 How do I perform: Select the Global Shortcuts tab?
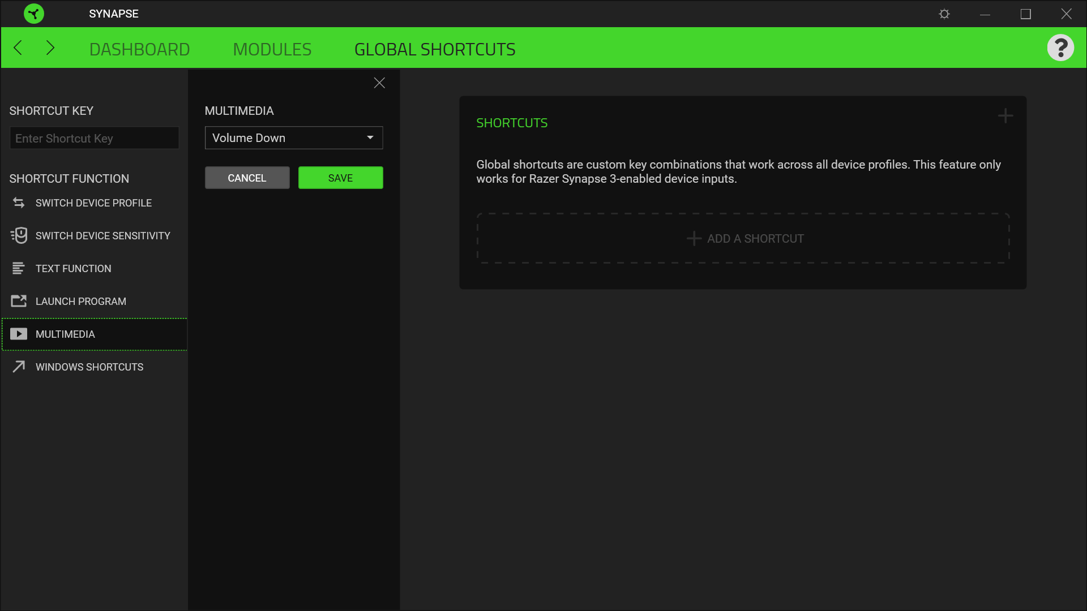pyautogui.click(x=435, y=49)
